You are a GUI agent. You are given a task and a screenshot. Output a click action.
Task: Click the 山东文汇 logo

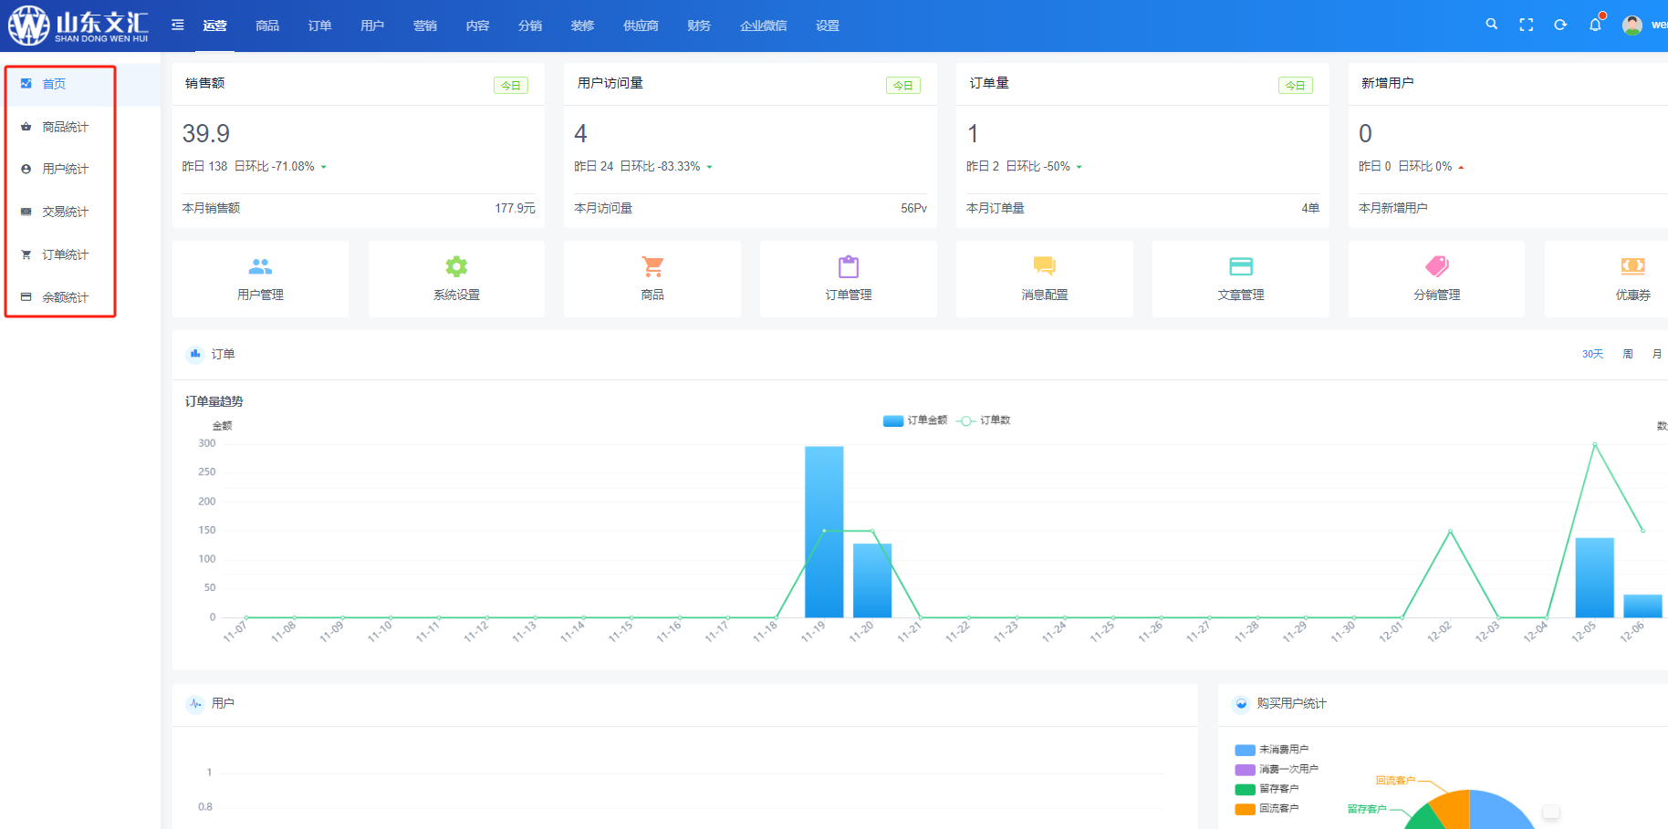click(x=78, y=26)
